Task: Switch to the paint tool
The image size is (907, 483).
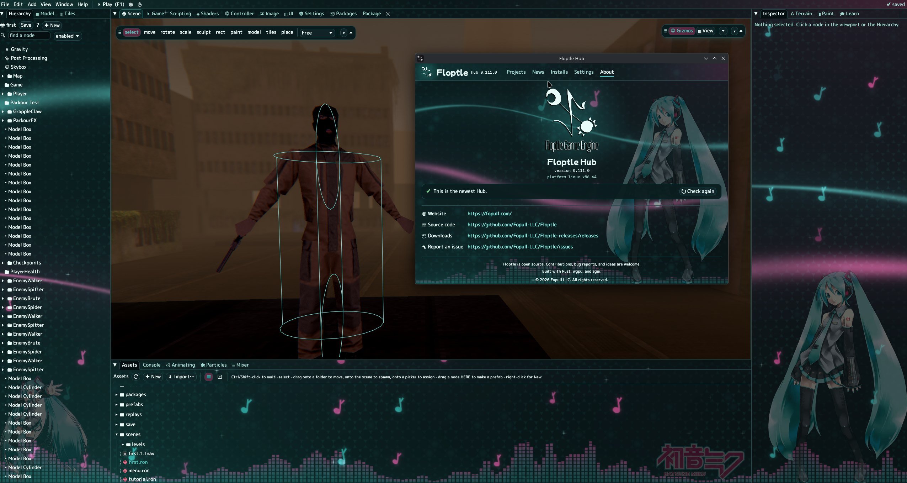Action: [x=236, y=32]
